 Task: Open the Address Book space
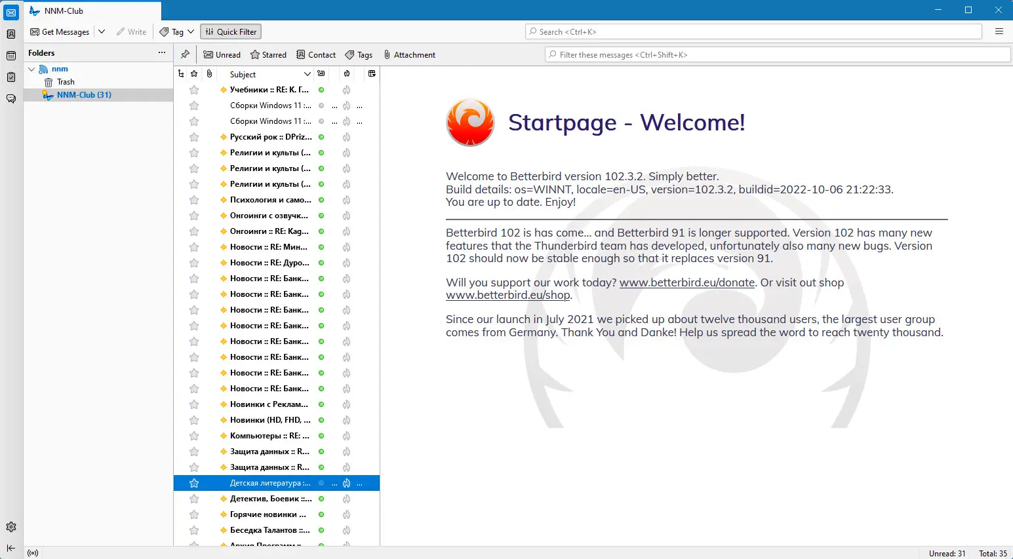point(11,34)
